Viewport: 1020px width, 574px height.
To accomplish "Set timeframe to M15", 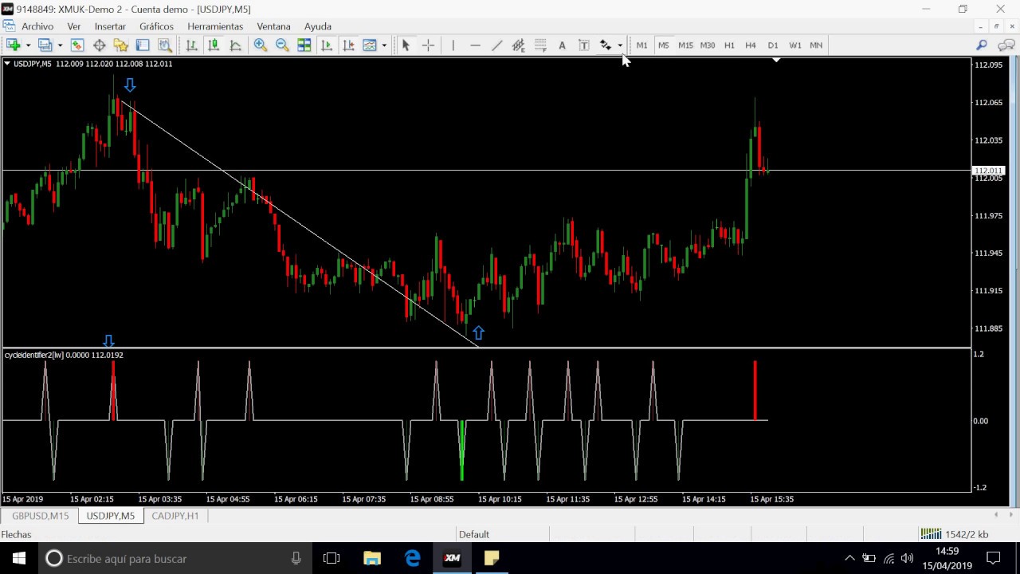I will (685, 45).
